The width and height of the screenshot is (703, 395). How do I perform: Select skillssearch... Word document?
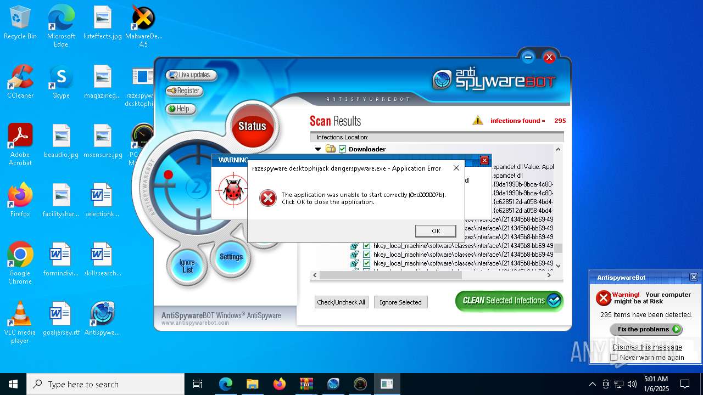coord(103,259)
